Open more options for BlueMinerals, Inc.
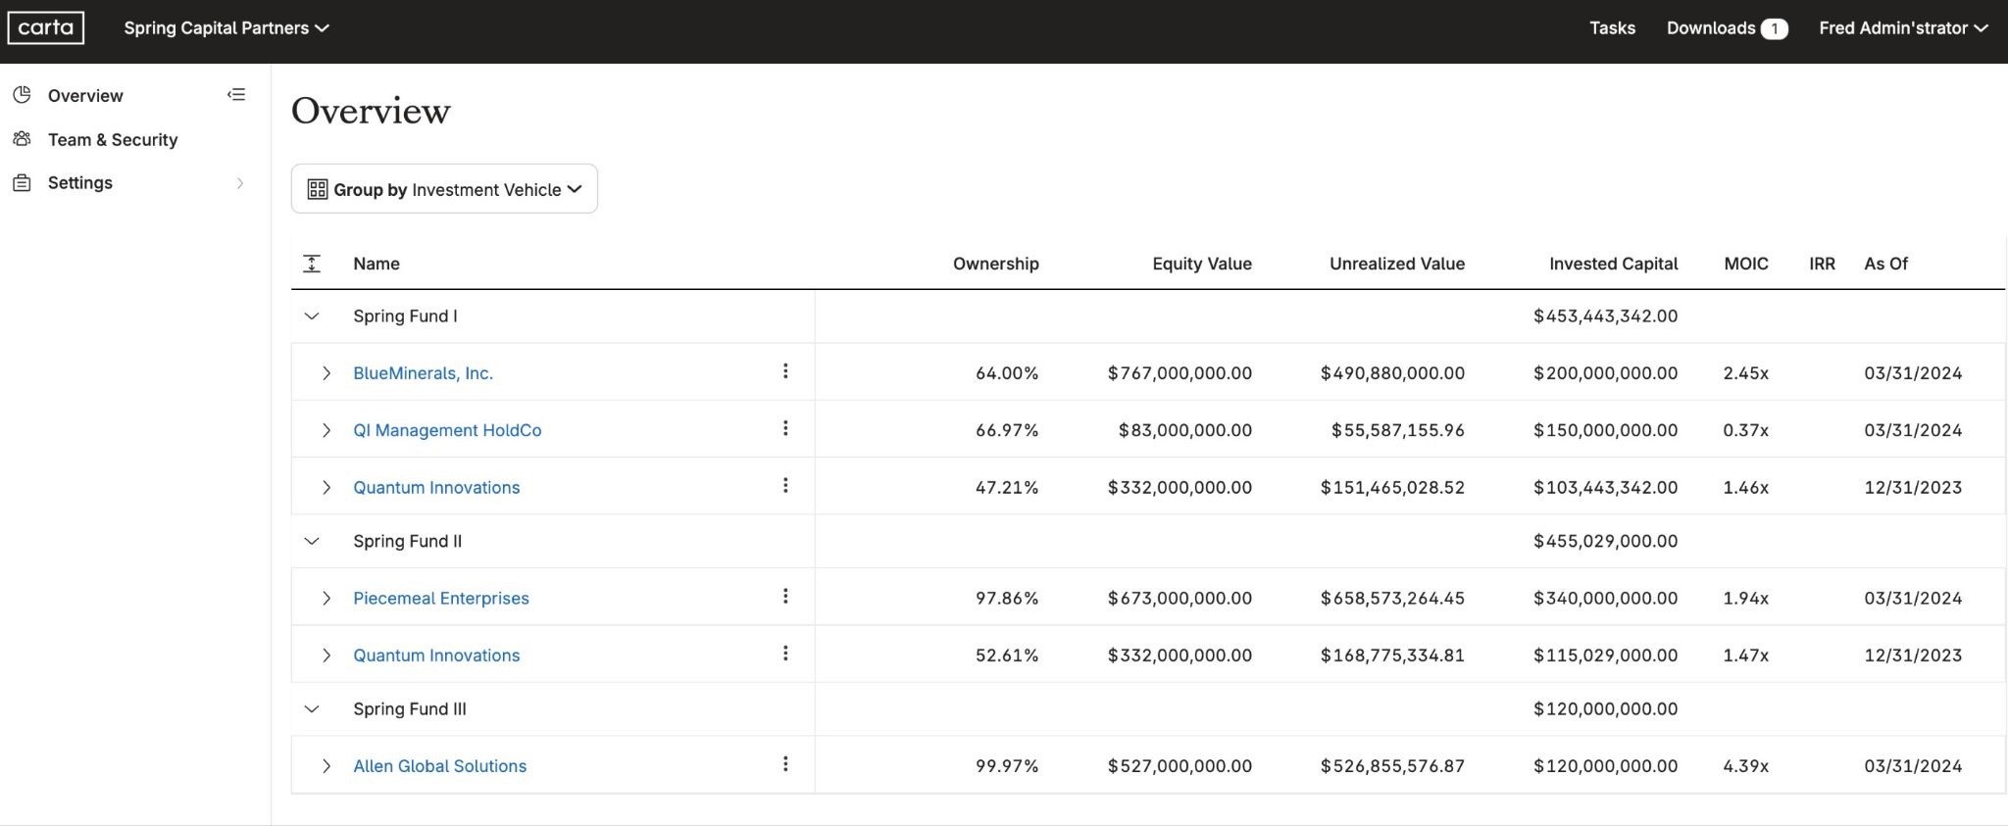This screenshot has width=2008, height=826. point(785,371)
